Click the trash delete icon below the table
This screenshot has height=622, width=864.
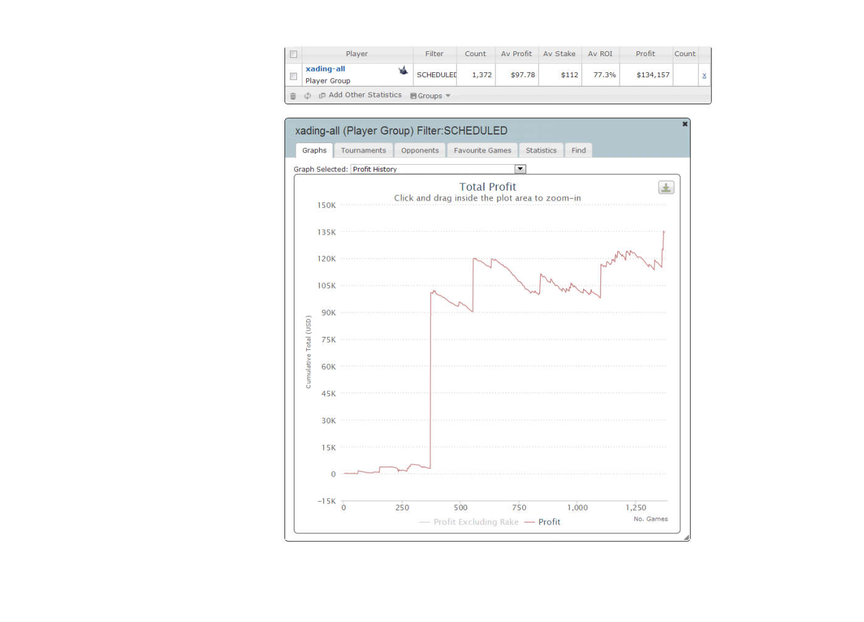pos(293,96)
